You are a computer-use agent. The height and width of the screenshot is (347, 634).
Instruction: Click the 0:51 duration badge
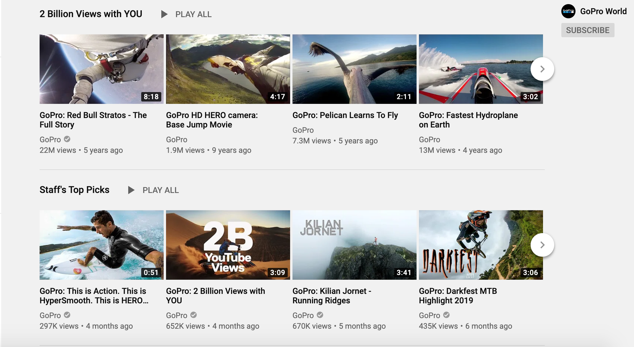[x=151, y=272]
